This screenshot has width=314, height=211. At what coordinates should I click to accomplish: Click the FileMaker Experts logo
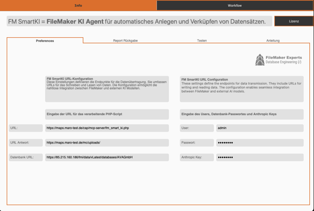[x=278, y=60]
